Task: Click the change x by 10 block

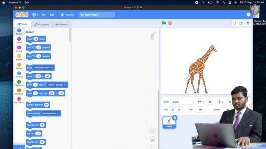Action: pyautogui.click(x=36, y=125)
